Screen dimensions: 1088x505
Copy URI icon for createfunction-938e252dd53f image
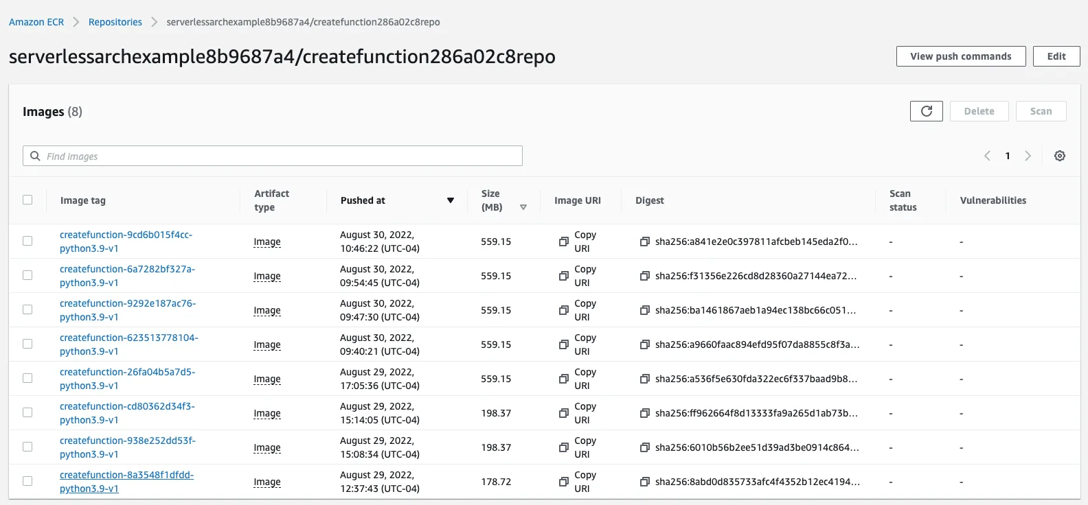click(x=563, y=447)
